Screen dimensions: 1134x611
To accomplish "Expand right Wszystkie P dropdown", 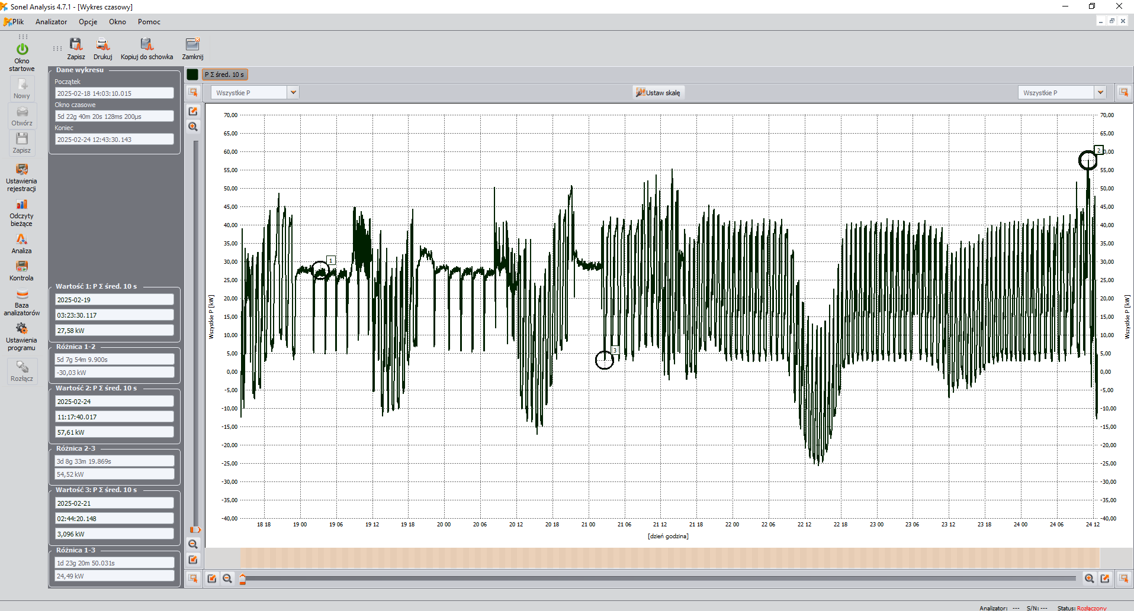I will pos(1100,93).
